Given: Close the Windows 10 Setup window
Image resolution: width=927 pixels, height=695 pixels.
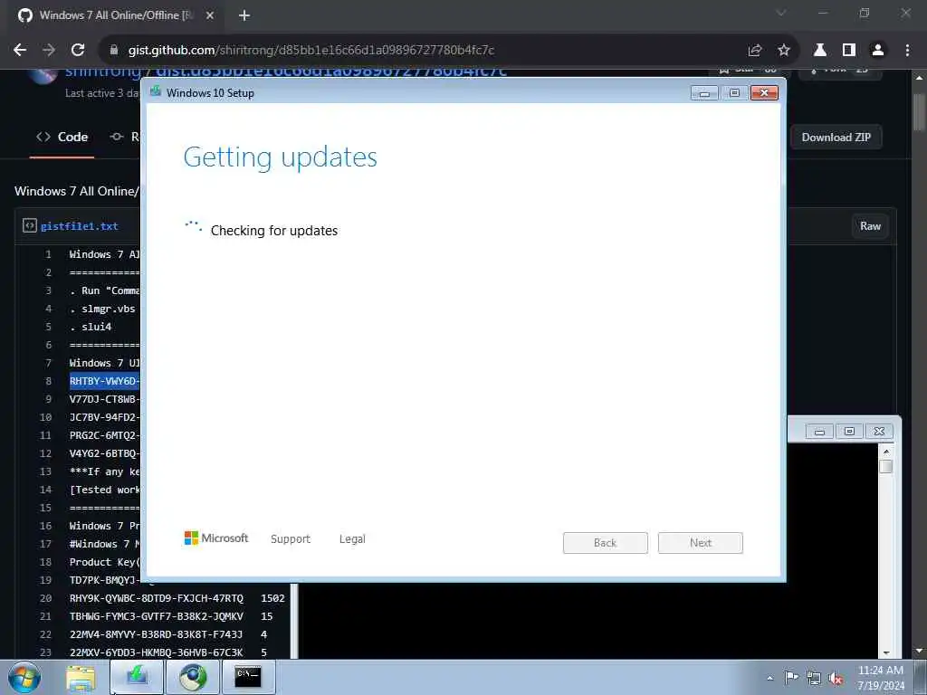Looking at the screenshot, I should coord(764,93).
